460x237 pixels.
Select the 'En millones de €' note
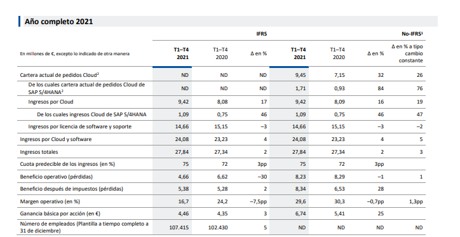pos(75,53)
